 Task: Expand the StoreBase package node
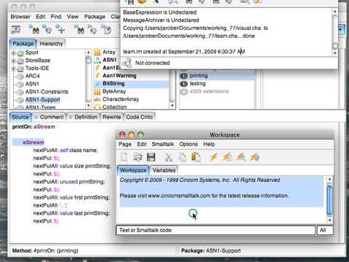click(14, 60)
